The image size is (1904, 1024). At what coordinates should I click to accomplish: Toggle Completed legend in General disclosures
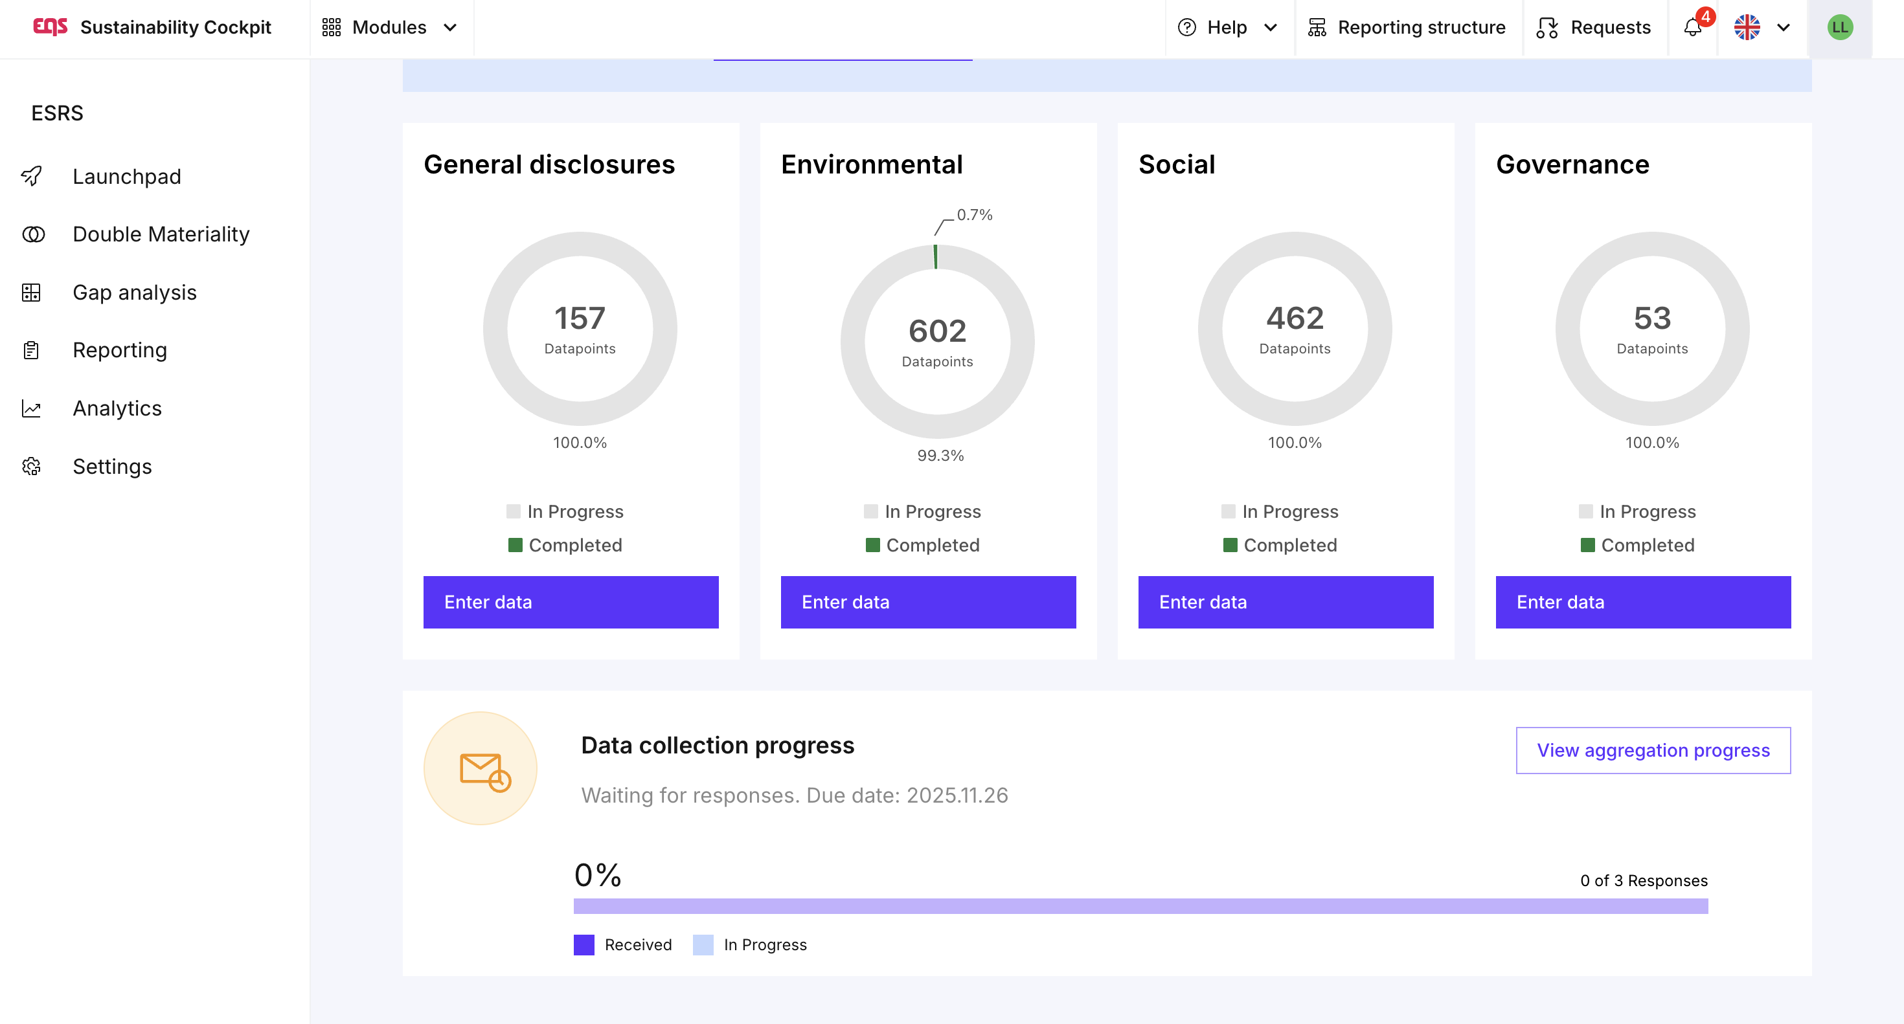[x=565, y=545]
